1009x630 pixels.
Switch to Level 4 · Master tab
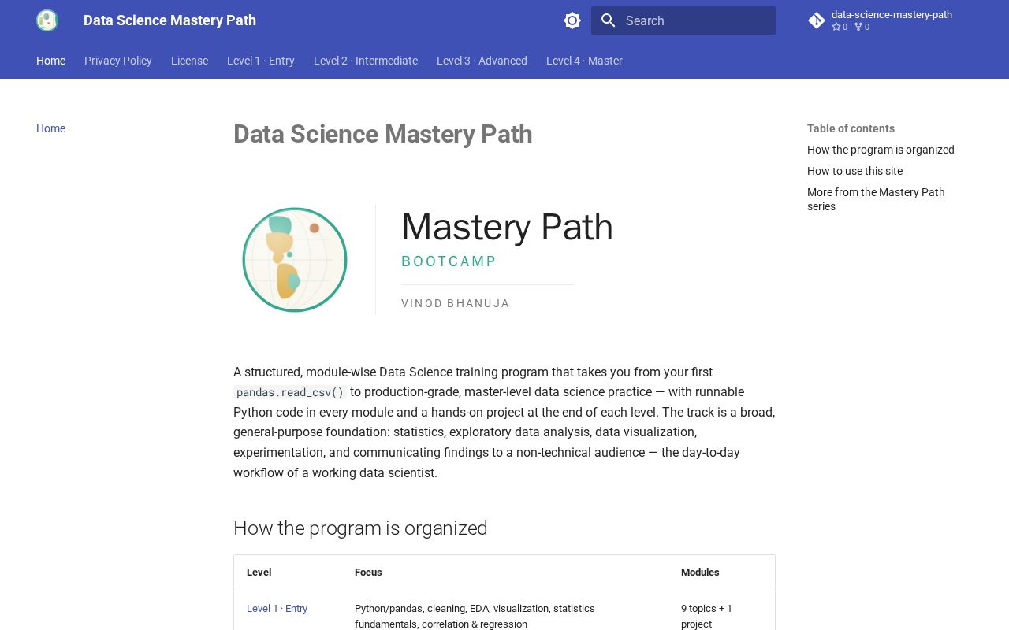click(584, 61)
